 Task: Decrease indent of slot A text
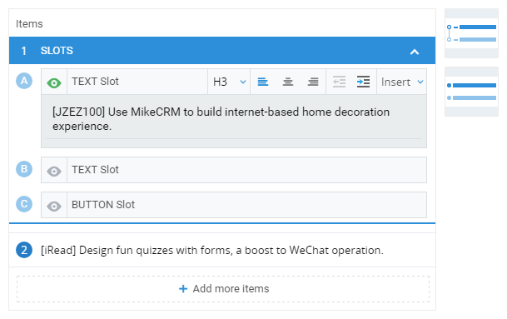339,82
